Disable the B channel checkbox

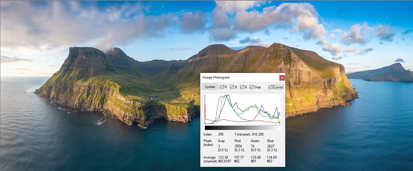(242, 87)
